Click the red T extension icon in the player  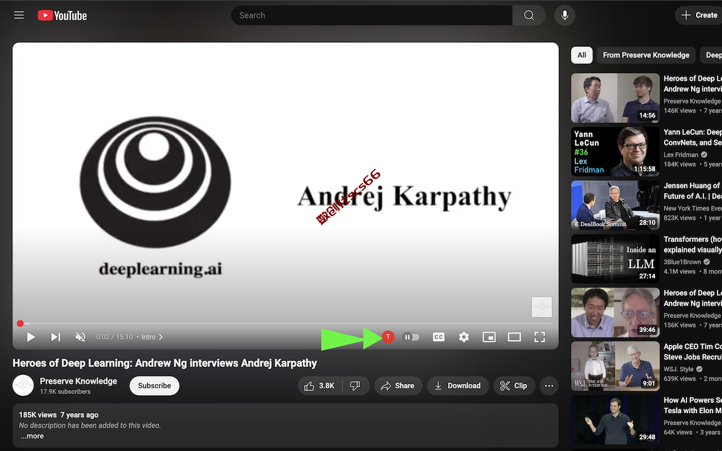pos(388,337)
